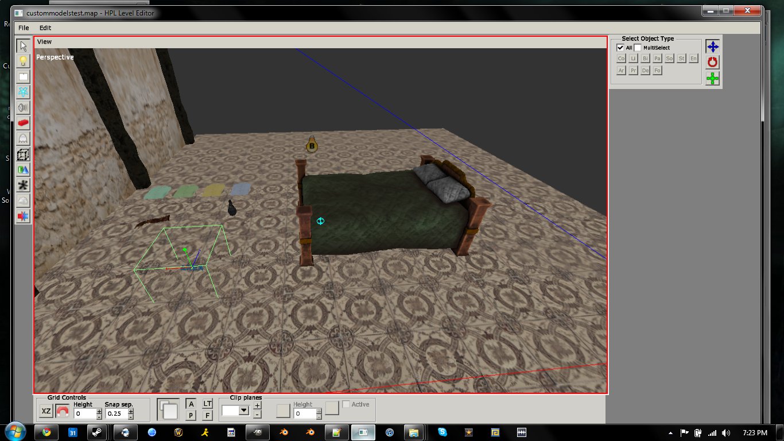This screenshot has width=784, height=441.
Task: Switch to the blue Translate arrows mode
Action: click(x=712, y=47)
